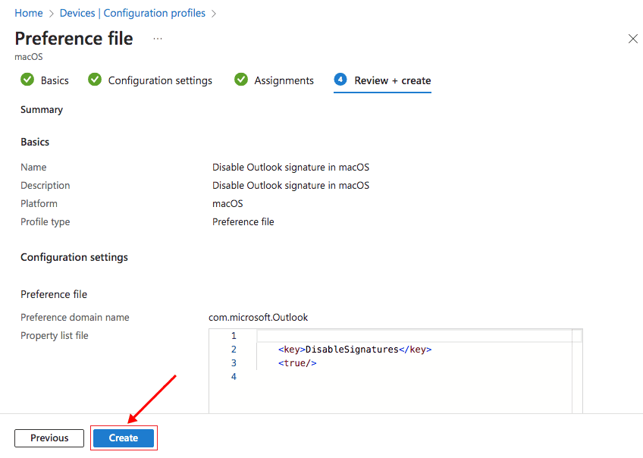Viewport: 643px width, 458px height.
Task: Open the ellipsis menu next to Preference file
Action: (x=158, y=38)
